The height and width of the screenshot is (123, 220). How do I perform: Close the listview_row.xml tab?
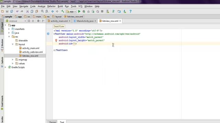click(x=120, y=21)
